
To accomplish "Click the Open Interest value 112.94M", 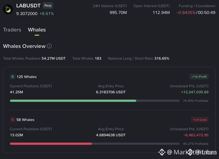I will 161,13.
